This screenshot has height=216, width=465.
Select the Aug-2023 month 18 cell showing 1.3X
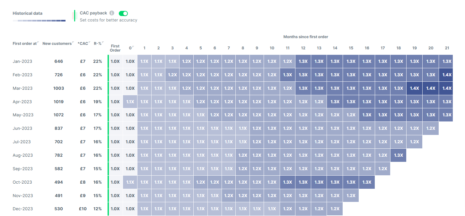(x=399, y=155)
